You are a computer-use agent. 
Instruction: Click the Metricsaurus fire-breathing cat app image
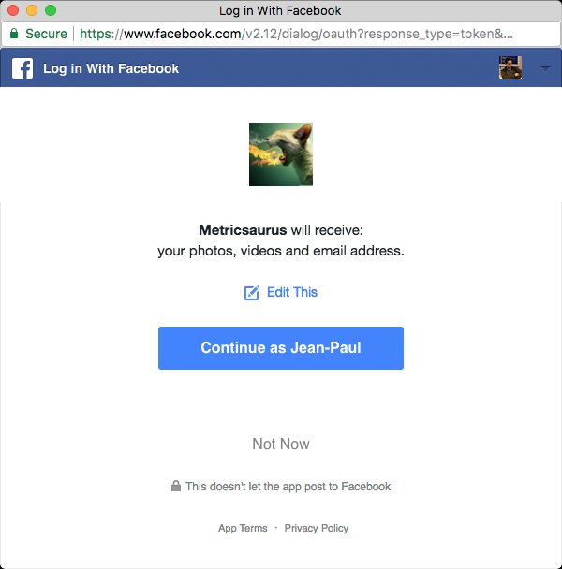pos(281,154)
